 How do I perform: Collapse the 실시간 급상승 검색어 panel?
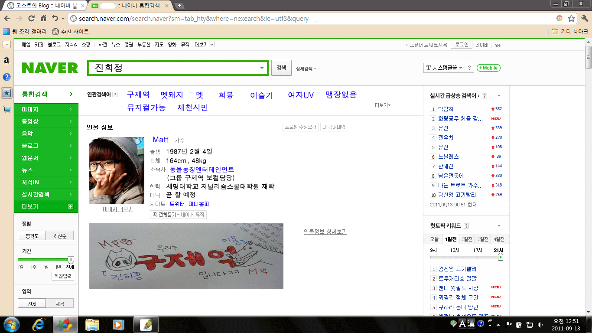[499, 96]
